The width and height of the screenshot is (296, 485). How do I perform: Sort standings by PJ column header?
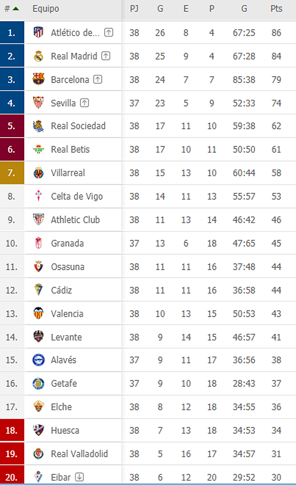134,8
